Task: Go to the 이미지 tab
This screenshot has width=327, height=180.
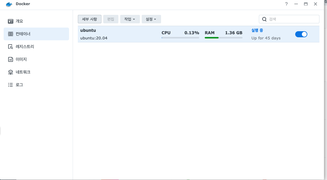Action: coord(36,59)
